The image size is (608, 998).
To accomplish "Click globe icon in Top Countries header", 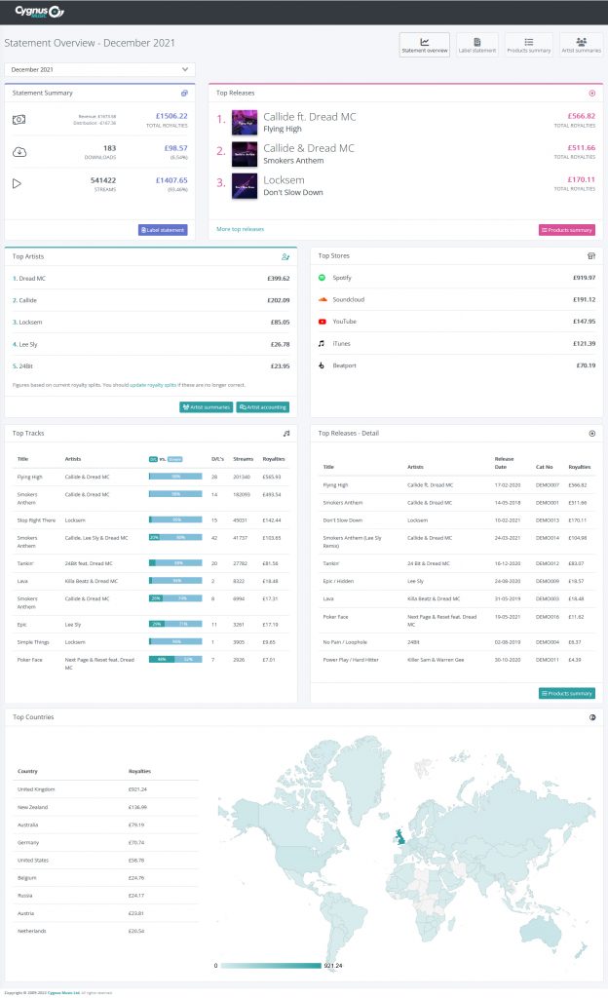I will (x=592, y=717).
